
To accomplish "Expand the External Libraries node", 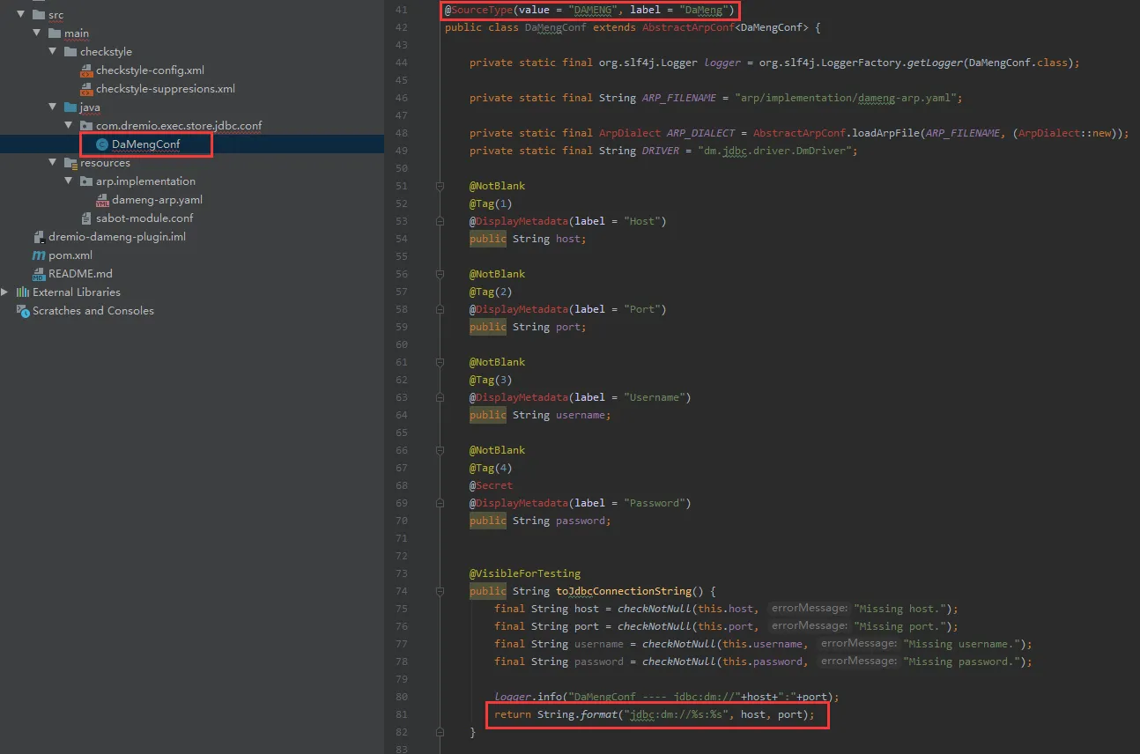I will pyautogui.click(x=5, y=292).
